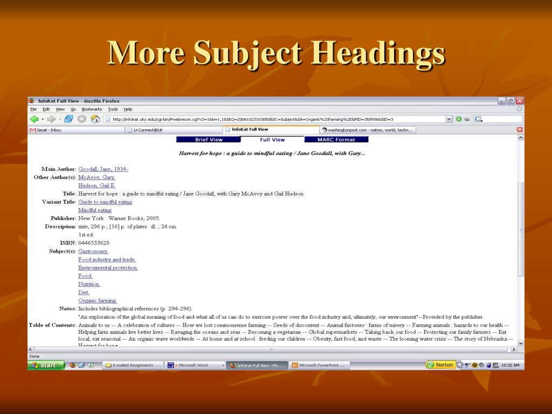This screenshot has height=414, width=552.
Task: Open the Environmental protection subject link
Action: point(108,267)
